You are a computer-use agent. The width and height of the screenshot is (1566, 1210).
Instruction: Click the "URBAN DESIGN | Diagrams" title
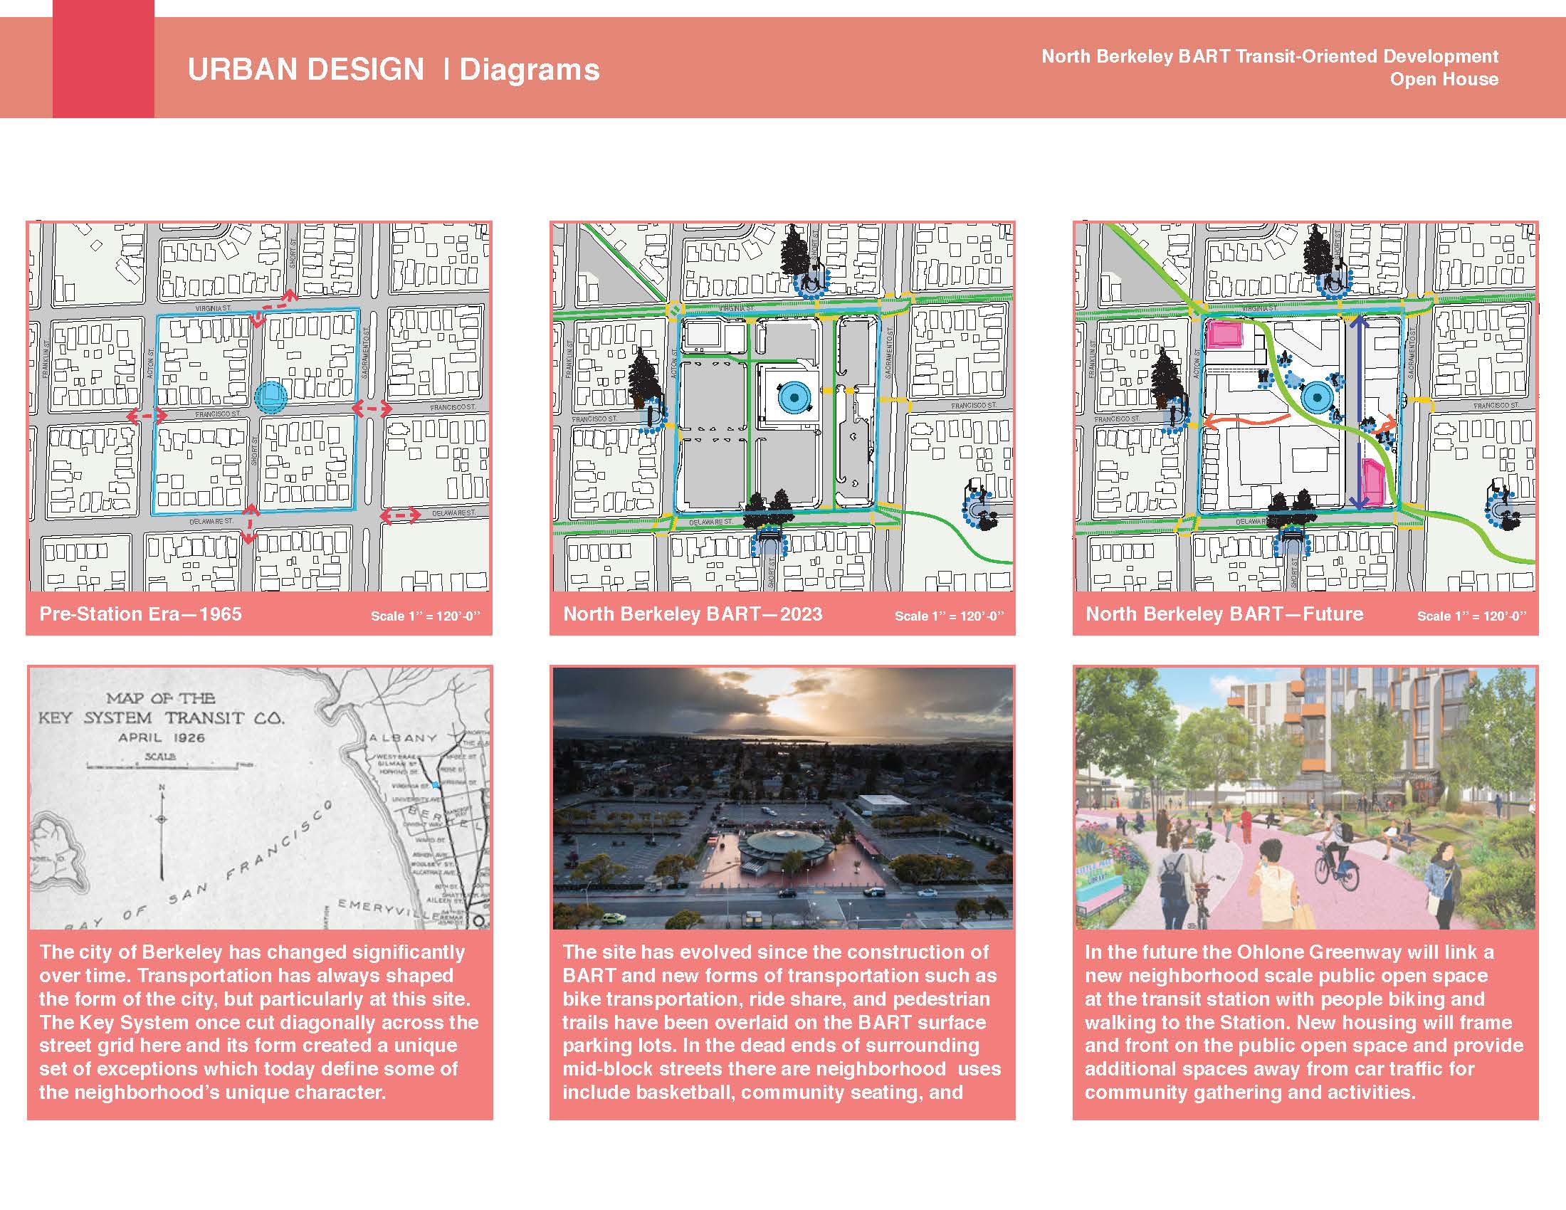[x=393, y=70]
